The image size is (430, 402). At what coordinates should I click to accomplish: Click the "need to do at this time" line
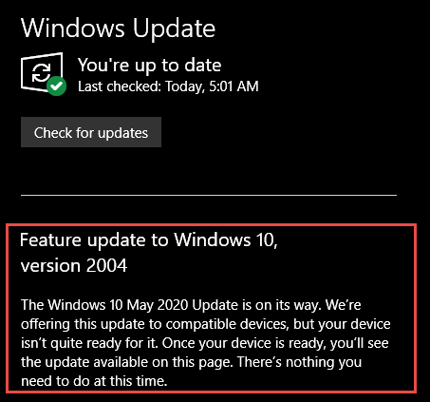click(94, 381)
